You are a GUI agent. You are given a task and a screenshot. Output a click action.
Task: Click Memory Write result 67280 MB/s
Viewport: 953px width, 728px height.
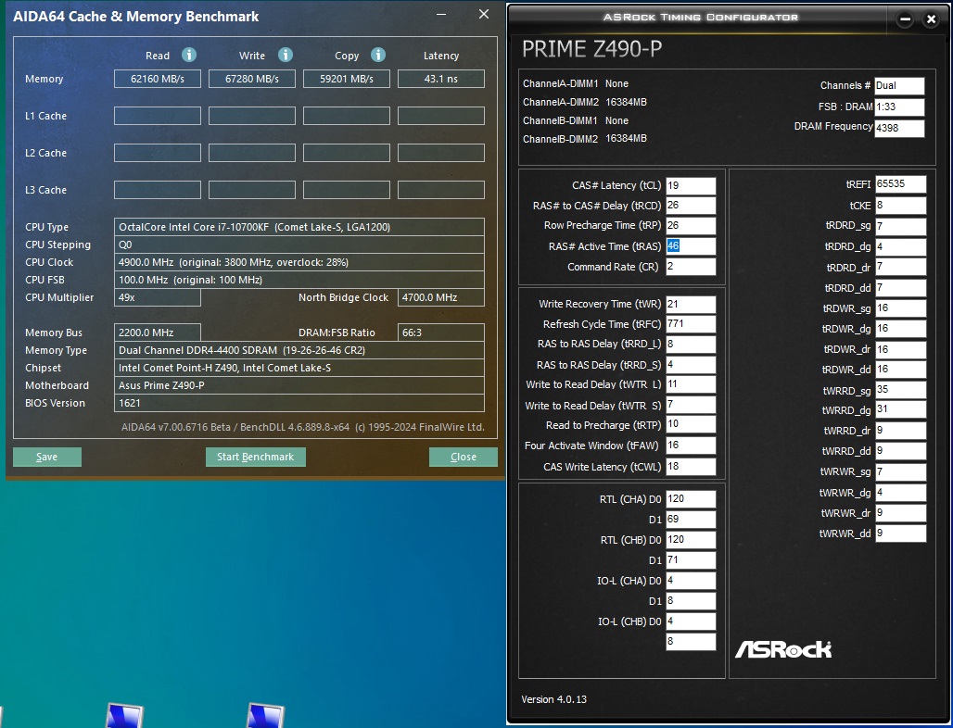[x=251, y=79]
